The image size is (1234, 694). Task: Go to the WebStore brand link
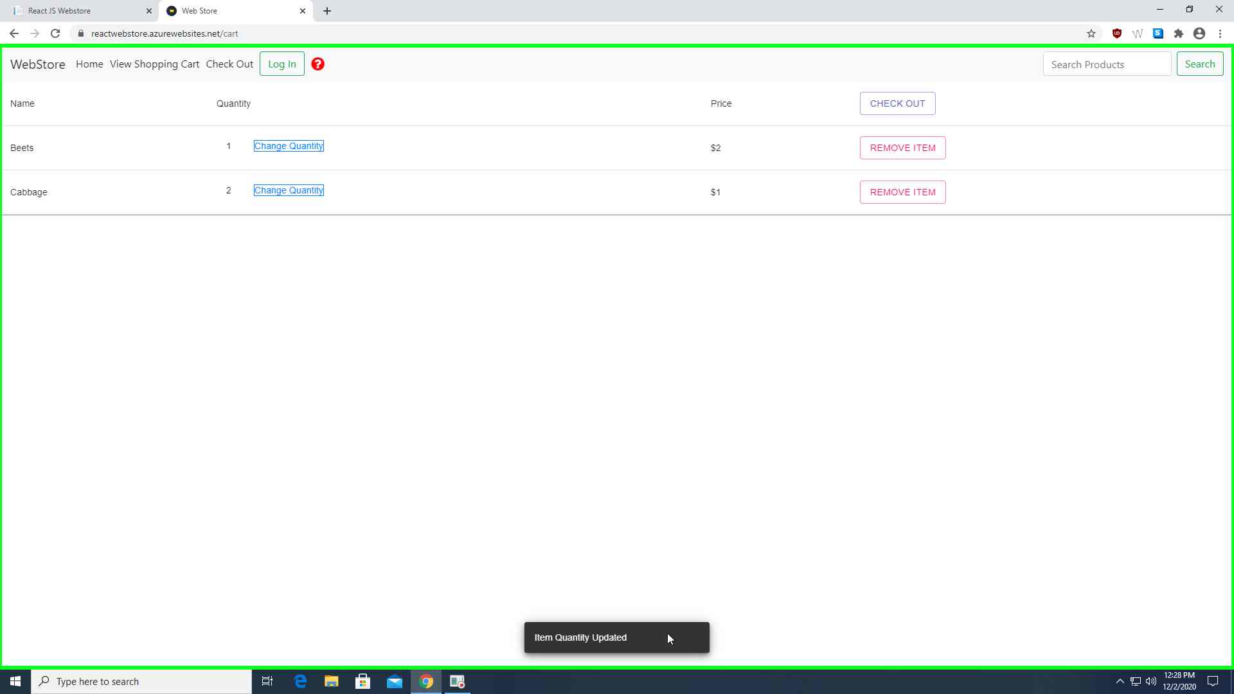[x=38, y=64]
